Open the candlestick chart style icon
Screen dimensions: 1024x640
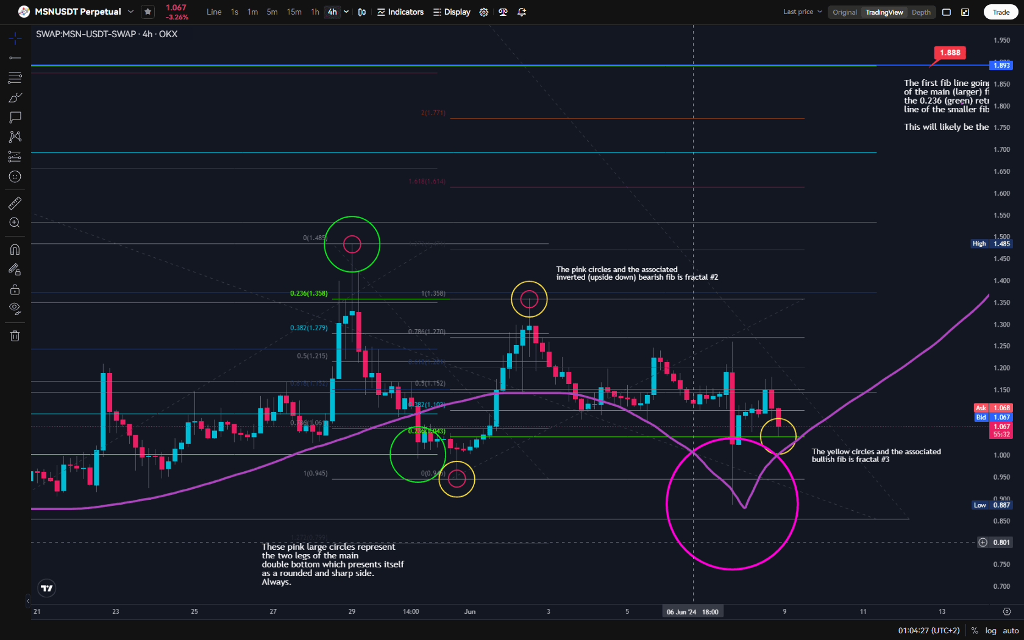pos(362,12)
